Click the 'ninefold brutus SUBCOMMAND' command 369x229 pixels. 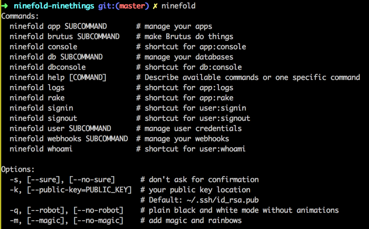click(65, 36)
